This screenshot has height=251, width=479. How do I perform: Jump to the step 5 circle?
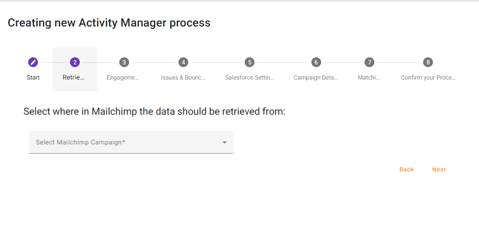coord(250,62)
